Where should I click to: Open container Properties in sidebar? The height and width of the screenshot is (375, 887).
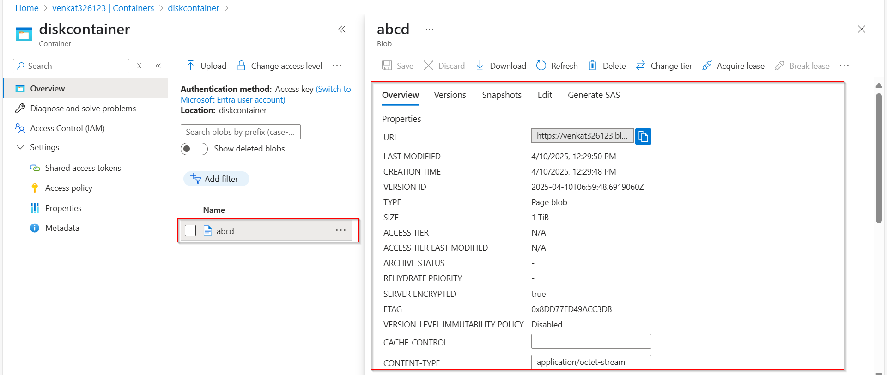(x=63, y=208)
